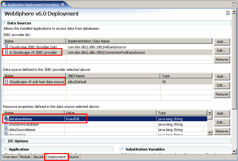Image resolution: width=238 pixels, height=161 pixels.
Task: Click editor vertical scrollbar down arrow
Action: click(x=234, y=151)
